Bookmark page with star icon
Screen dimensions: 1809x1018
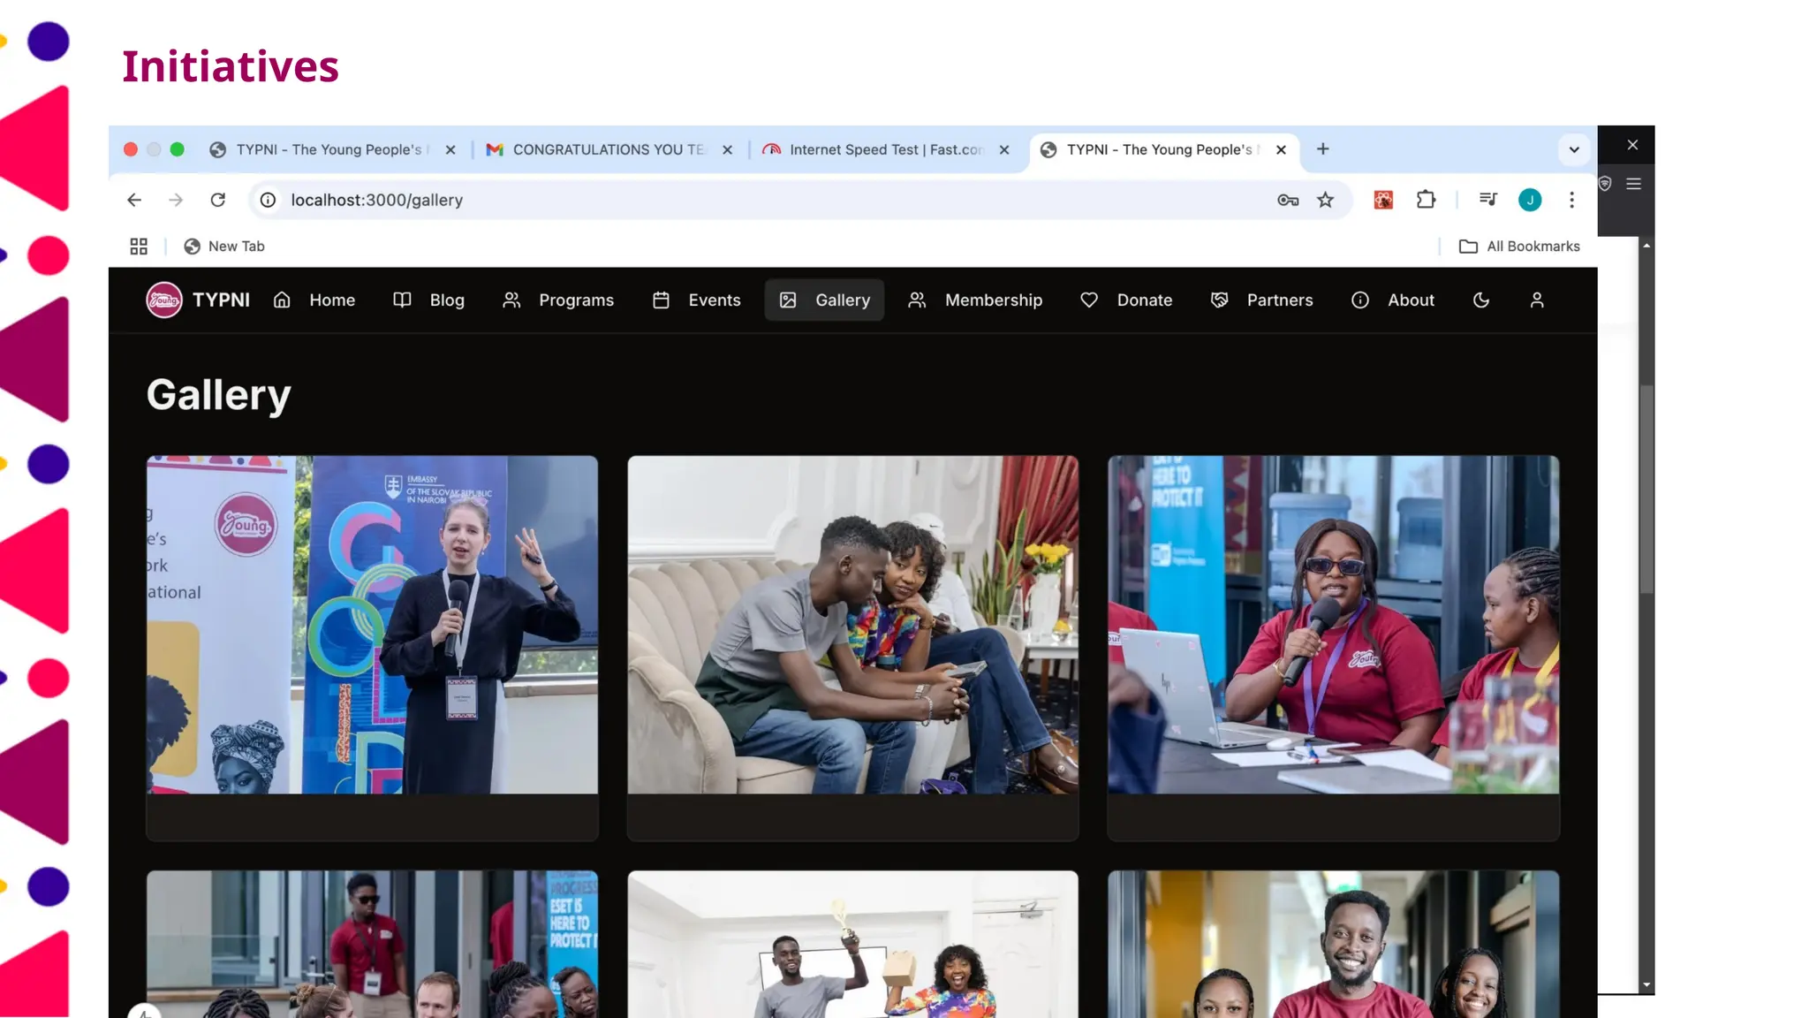(1325, 200)
